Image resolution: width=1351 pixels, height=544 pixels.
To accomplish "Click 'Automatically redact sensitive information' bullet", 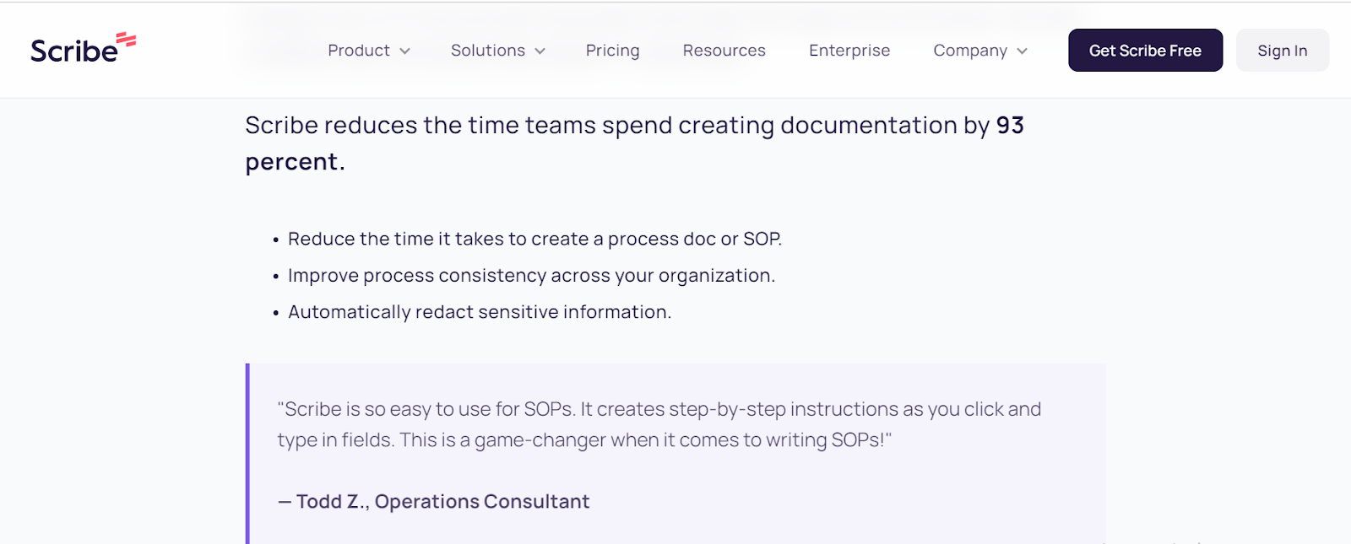I will pyautogui.click(x=480, y=312).
